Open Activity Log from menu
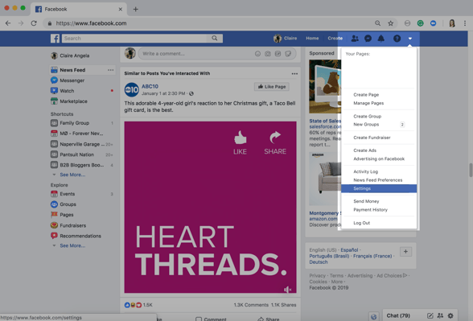This screenshot has width=473, height=321. click(365, 171)
